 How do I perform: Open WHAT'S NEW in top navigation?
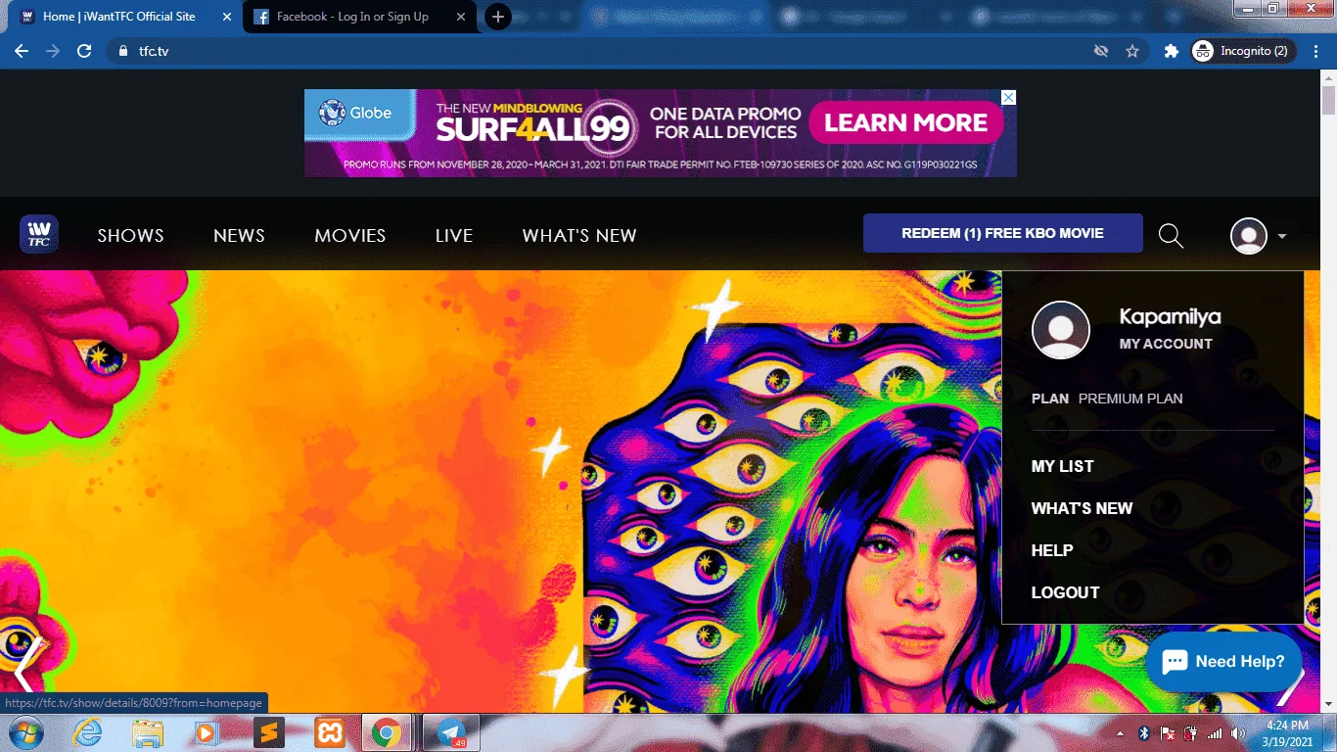579,236
